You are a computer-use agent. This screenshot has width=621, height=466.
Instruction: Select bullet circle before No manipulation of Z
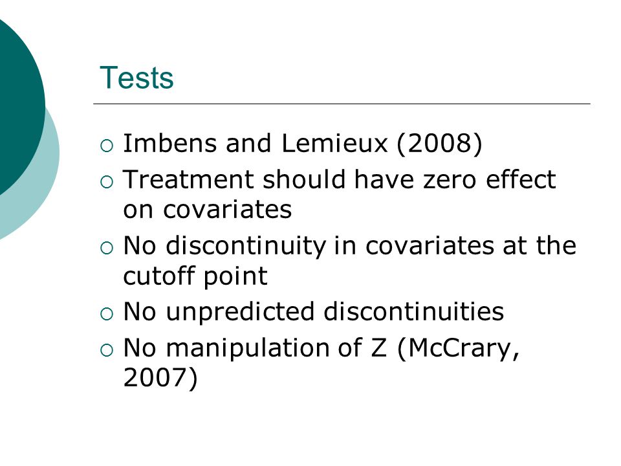(x=107, y=350)
